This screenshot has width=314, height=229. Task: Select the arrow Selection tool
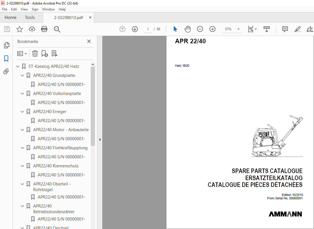175,29
